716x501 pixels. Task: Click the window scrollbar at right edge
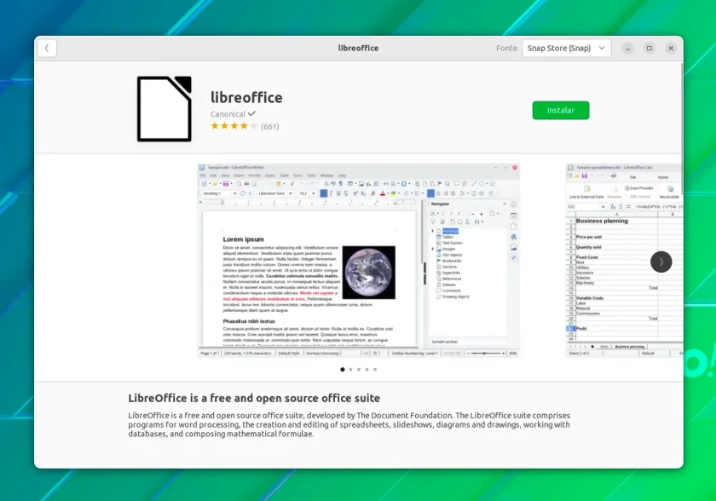(x=682, y=130)
